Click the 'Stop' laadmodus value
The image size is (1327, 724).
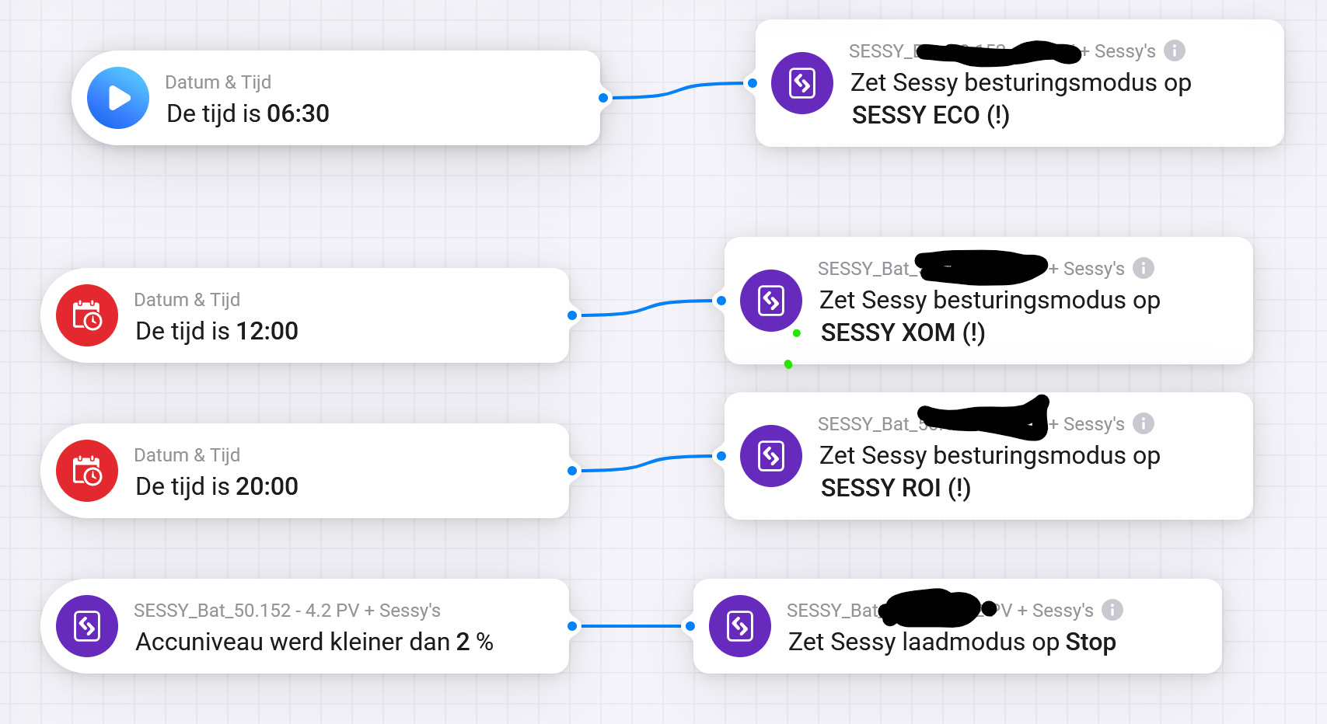1091,642
